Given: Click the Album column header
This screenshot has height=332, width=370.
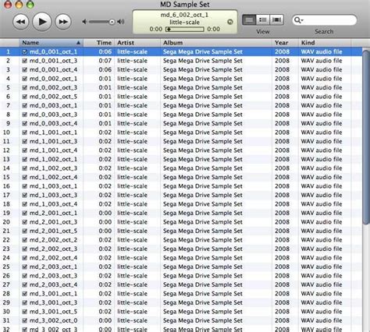Looking at the screenshot, I should pyautogui.click(x=216, y=43).
